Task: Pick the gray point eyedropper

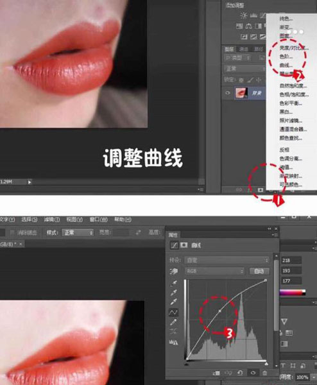Action: click(174, 293)
